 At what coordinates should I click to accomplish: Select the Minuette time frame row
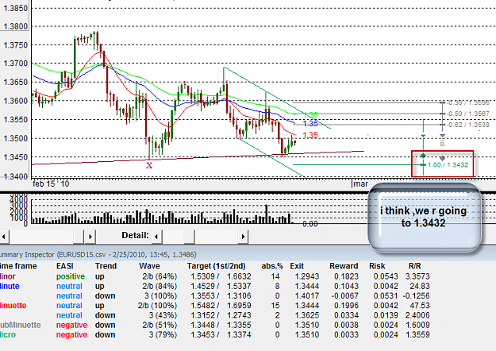(x=215, y=306)
